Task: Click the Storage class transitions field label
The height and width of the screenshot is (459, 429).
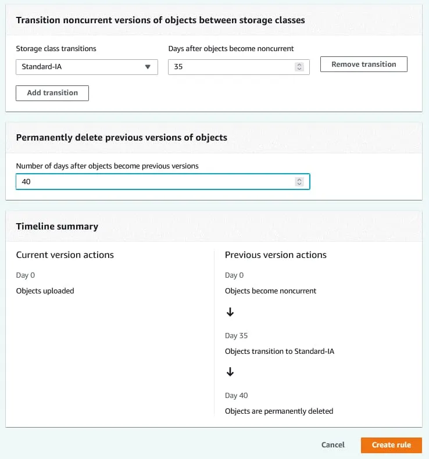Action: point(56,49)
